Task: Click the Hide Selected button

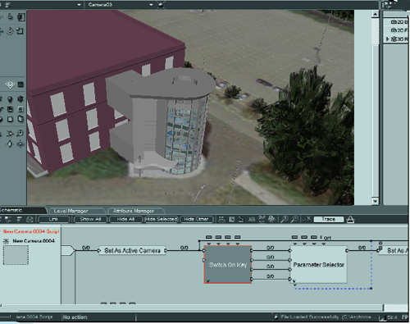Action: [x=162, y=219]
